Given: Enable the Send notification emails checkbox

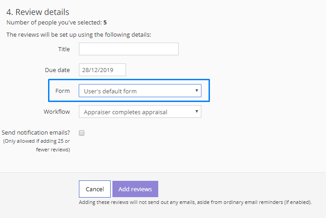Looking at the screenshot, I should point(82,133).
